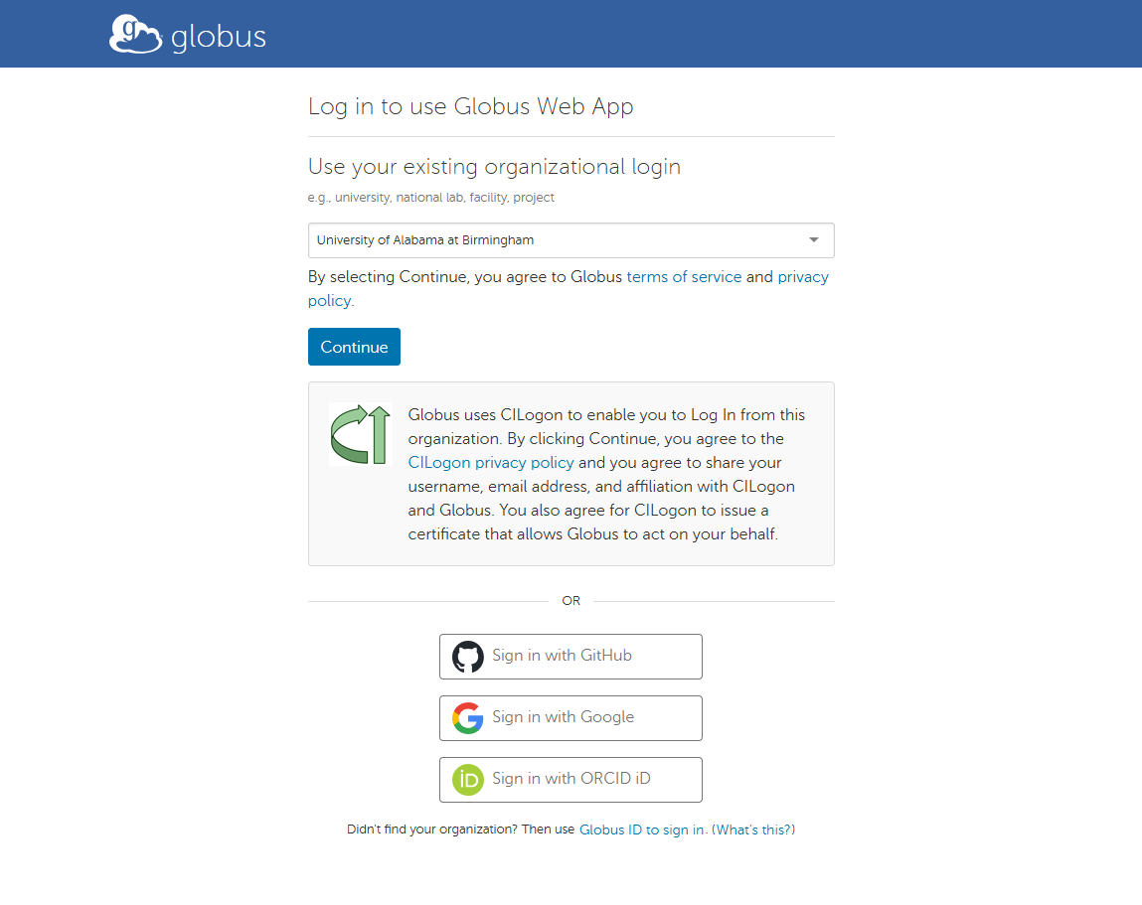This screenshot has width=1142, height=905.
Task: Sign in with ORCID iD
Action: tap(571, 780)
